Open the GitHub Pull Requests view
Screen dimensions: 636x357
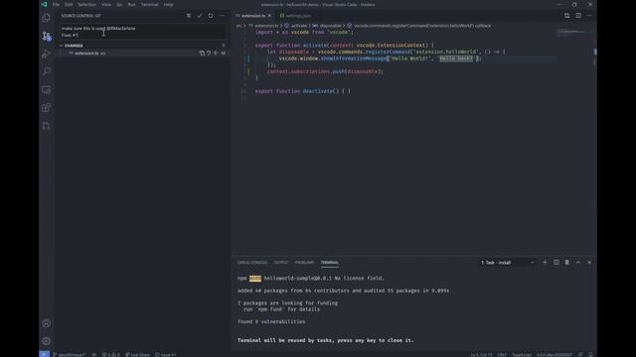[x=47, y=126]
